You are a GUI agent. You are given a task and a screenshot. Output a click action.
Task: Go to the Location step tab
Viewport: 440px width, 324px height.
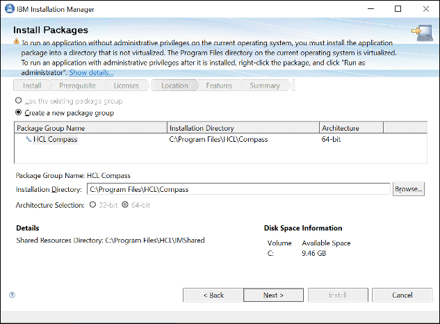click(174, 86)
